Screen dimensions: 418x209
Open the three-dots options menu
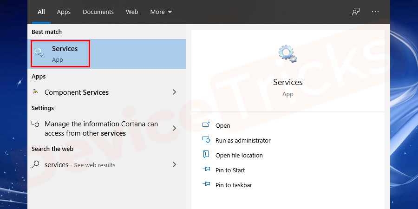pyautogui.click(x=375, y=12)
